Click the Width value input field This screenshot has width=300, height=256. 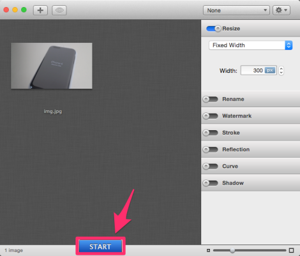[x=259, y=70]
